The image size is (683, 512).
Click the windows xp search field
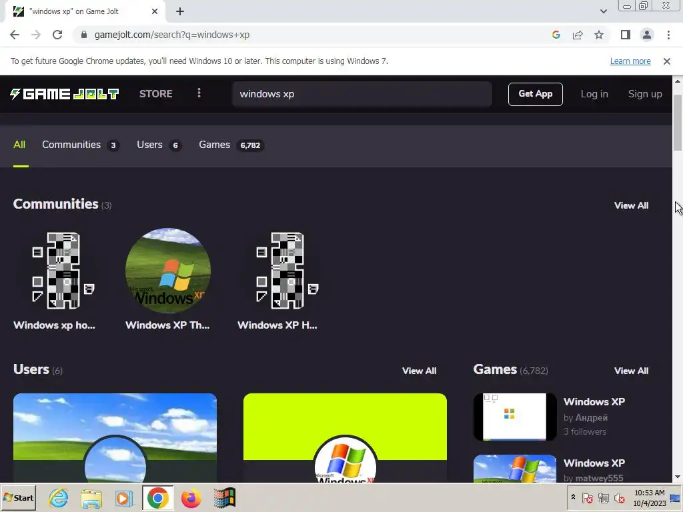[x=362, y=94]
